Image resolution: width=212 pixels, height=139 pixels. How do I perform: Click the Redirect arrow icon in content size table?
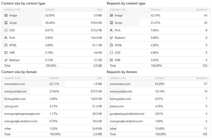pos(6,60)
